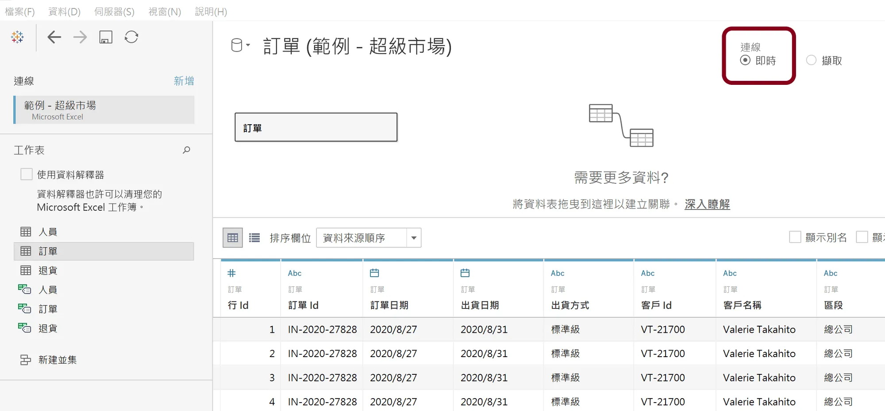Select the 擷取 extract radio button
Image resolution: width=885 pixels, height=411 pixels.
(x=811, y=60)
